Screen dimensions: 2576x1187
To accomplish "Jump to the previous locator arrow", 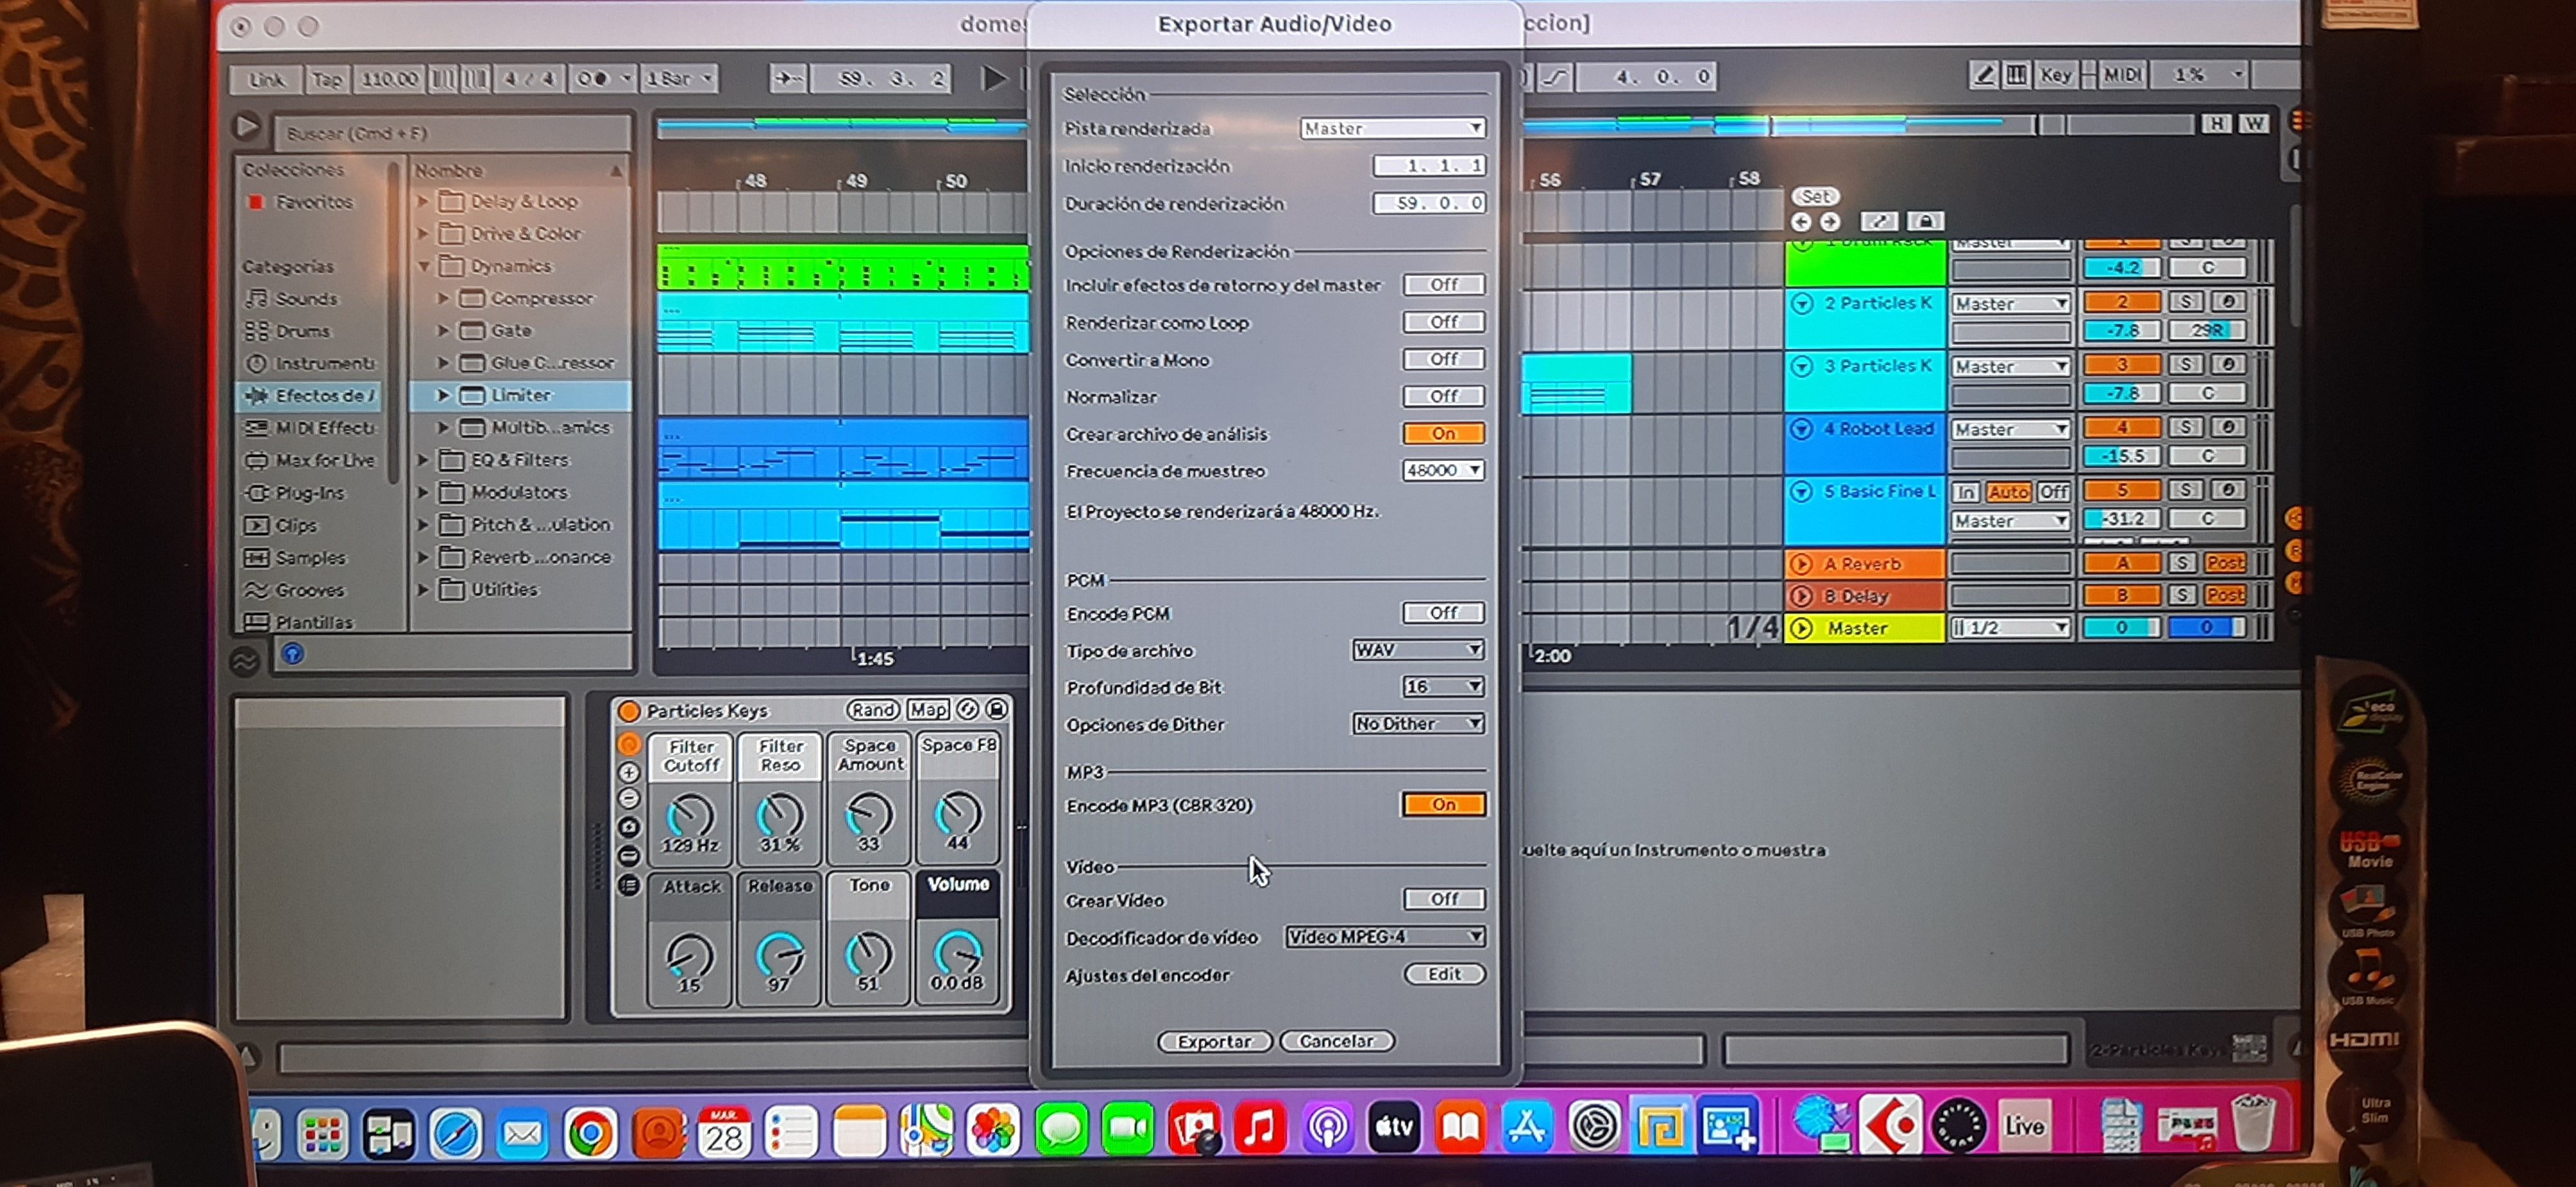I will click(x=1801, y=222).
